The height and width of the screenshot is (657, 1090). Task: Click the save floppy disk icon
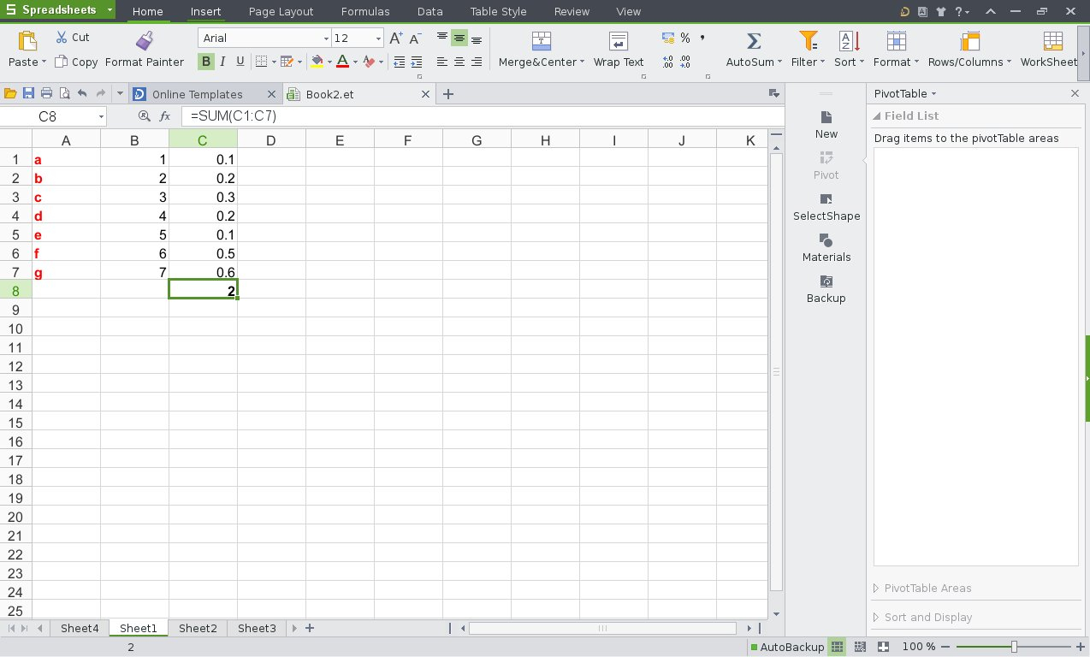click(x=28, y=94)
